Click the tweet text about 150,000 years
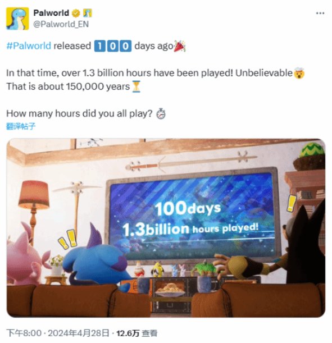 pyautogui.click(x=68, y=86)
